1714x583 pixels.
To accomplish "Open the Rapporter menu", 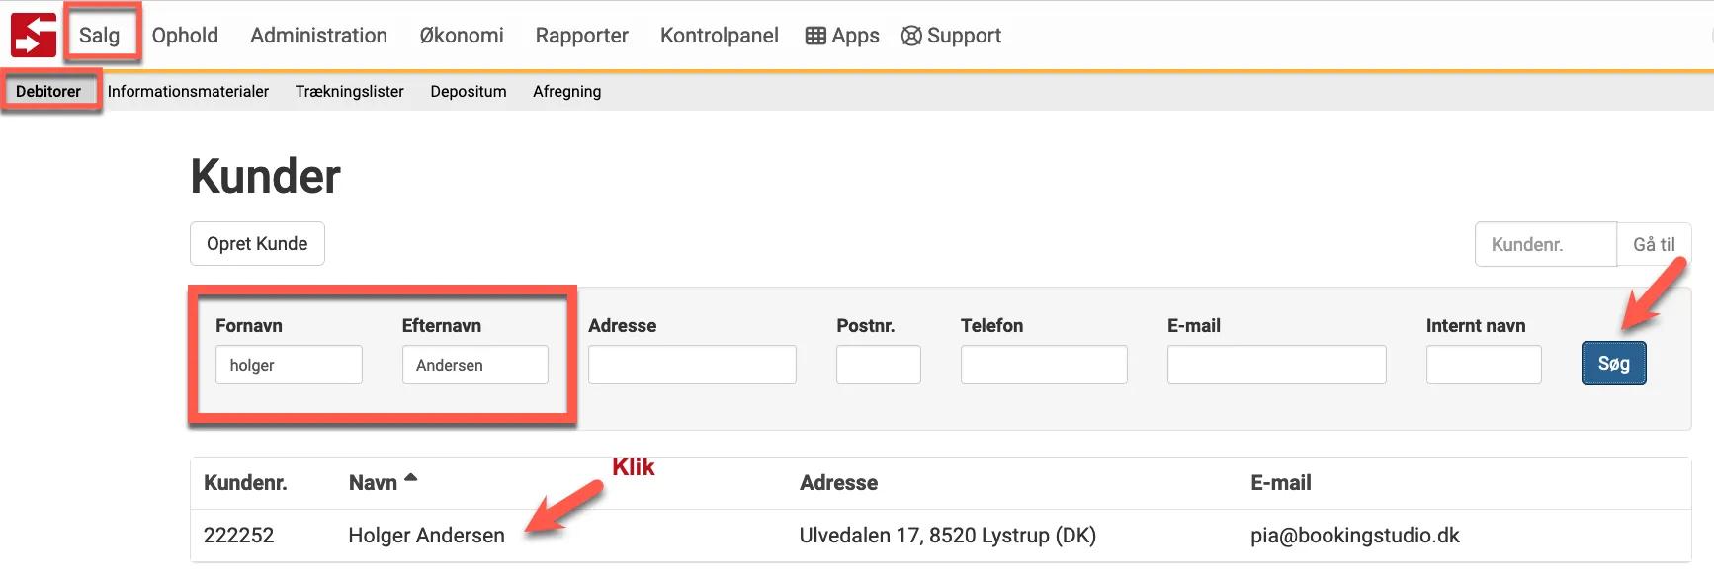I will point(581,36).
